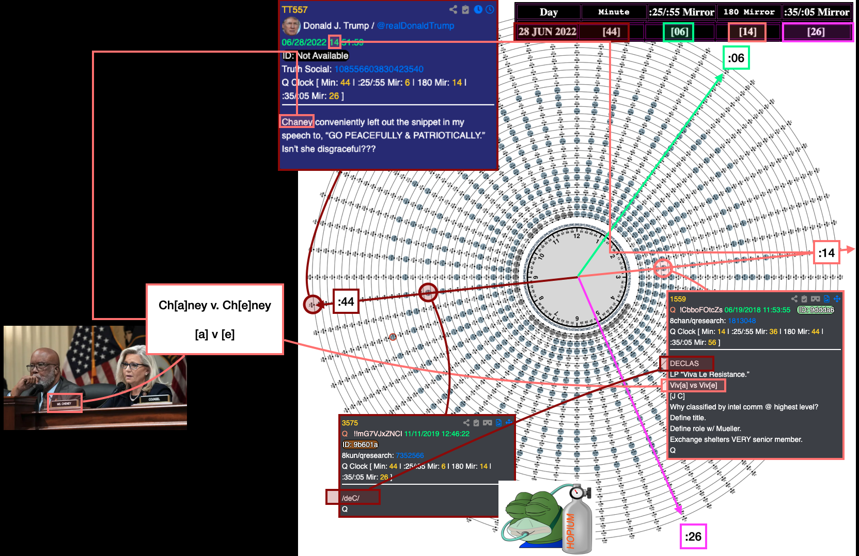859x556 pixels.
Task: Click 'Define role w/ Mueller.' line
Action: 706,428
